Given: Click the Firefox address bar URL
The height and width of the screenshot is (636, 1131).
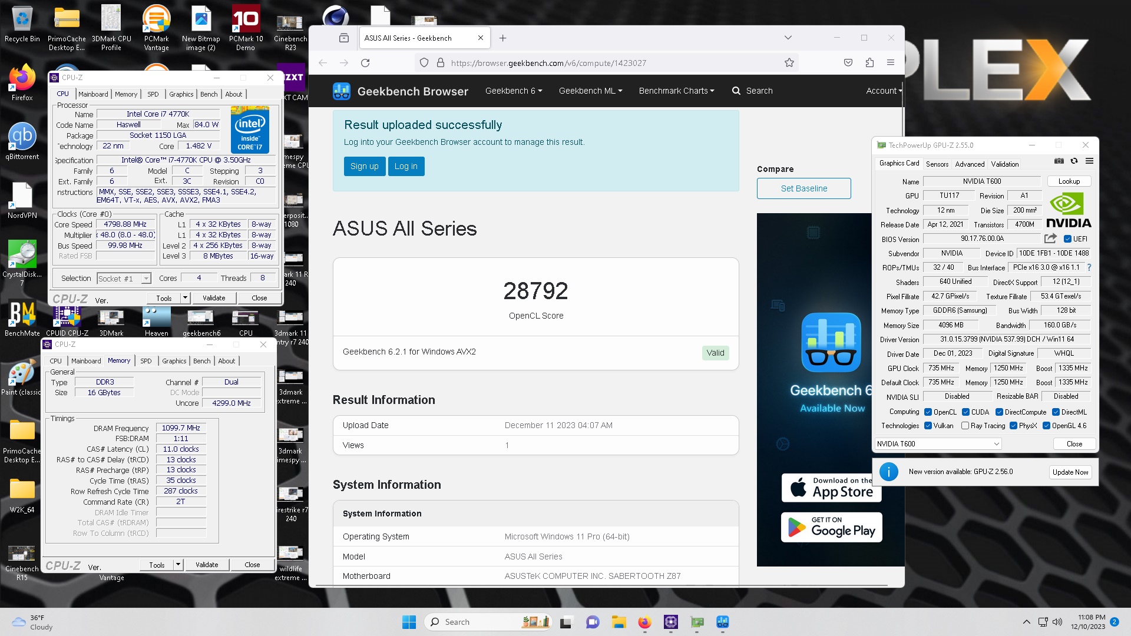Looking at the screenshot, I should tap(548, 63).
